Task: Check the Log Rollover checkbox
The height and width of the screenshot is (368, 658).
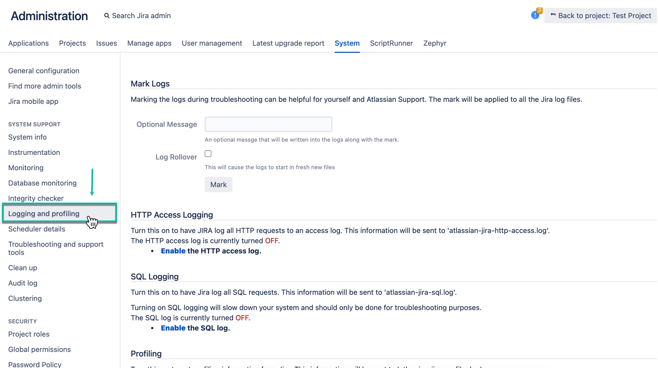Action: click(208, 154)
